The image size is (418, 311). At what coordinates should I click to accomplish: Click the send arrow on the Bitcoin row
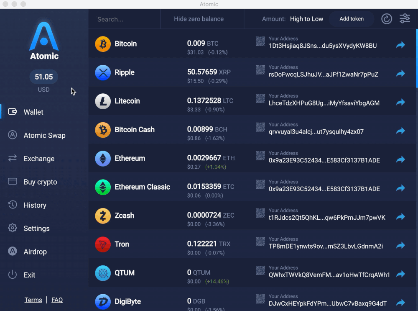[400, 45]
